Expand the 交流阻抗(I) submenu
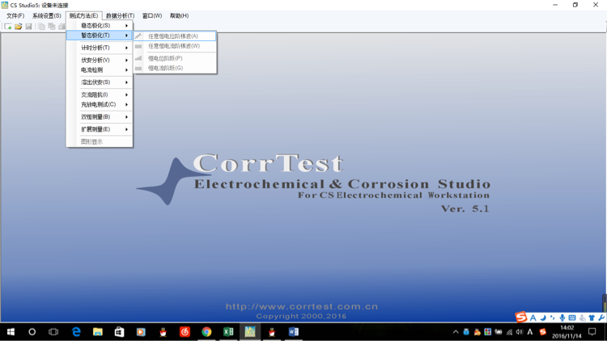 click(100, 95)
